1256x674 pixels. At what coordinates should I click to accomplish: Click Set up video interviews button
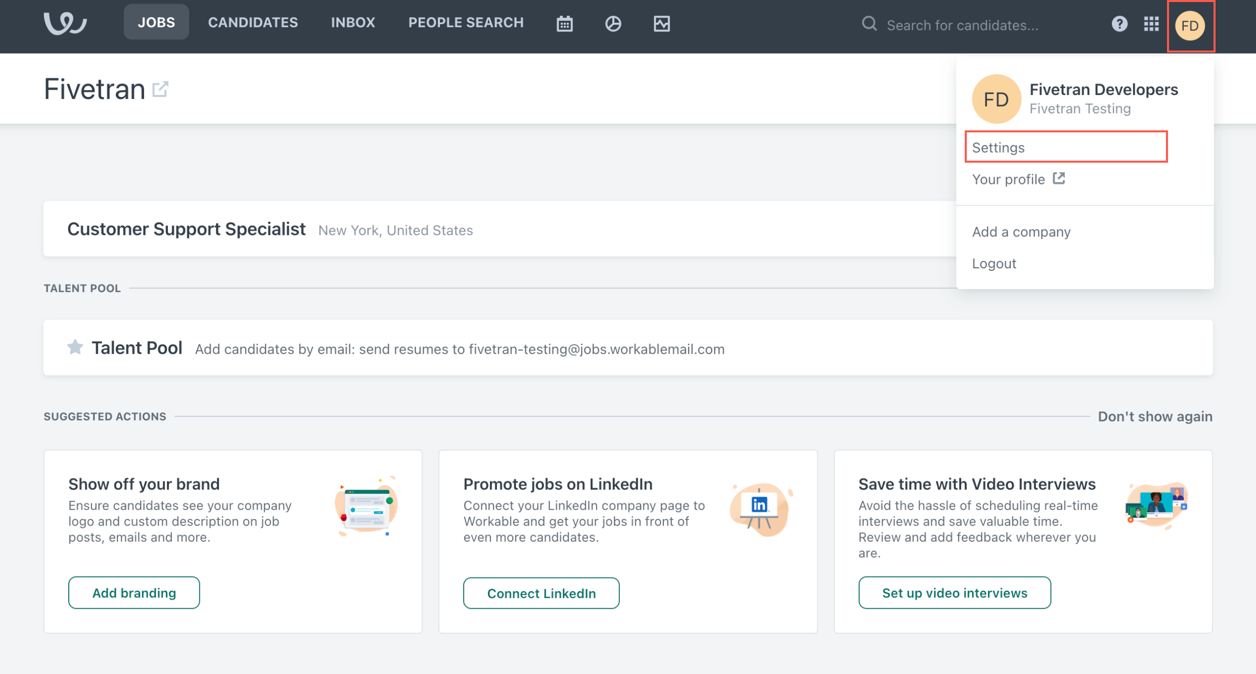[x=954, y=592]
